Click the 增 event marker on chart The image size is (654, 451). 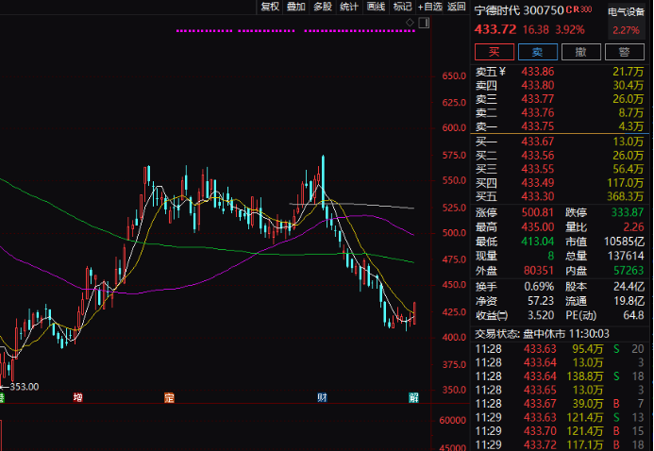click(78, 398)
